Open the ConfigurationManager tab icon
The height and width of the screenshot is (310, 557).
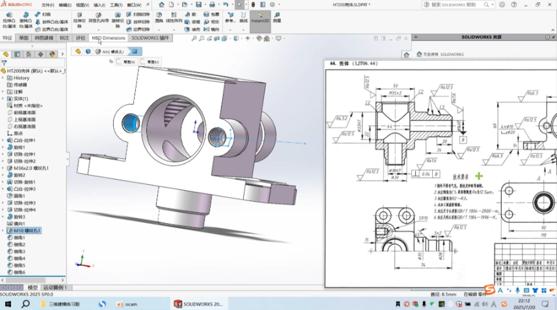(29, 54)
